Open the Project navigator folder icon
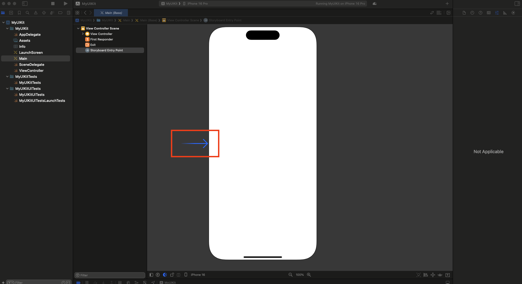 pyautogui.click(x=3, y=13)
